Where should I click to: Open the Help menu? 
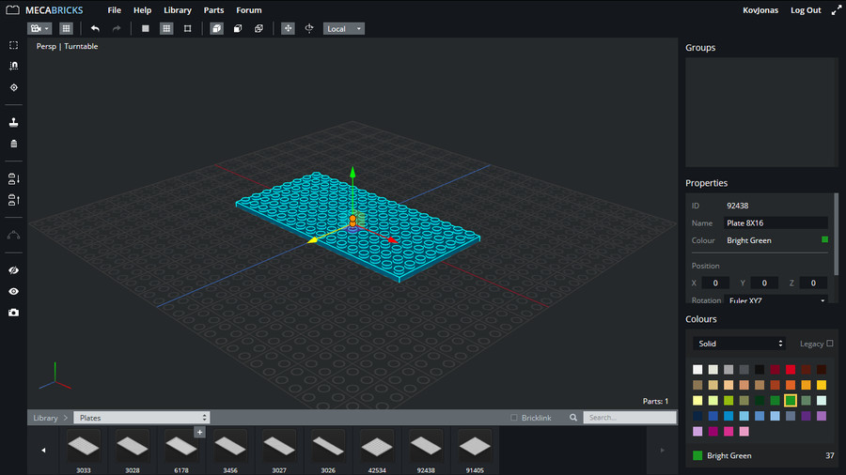coord(143,10)
